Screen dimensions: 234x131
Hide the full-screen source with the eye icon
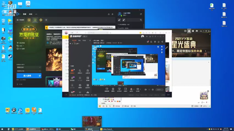[70, 44]
